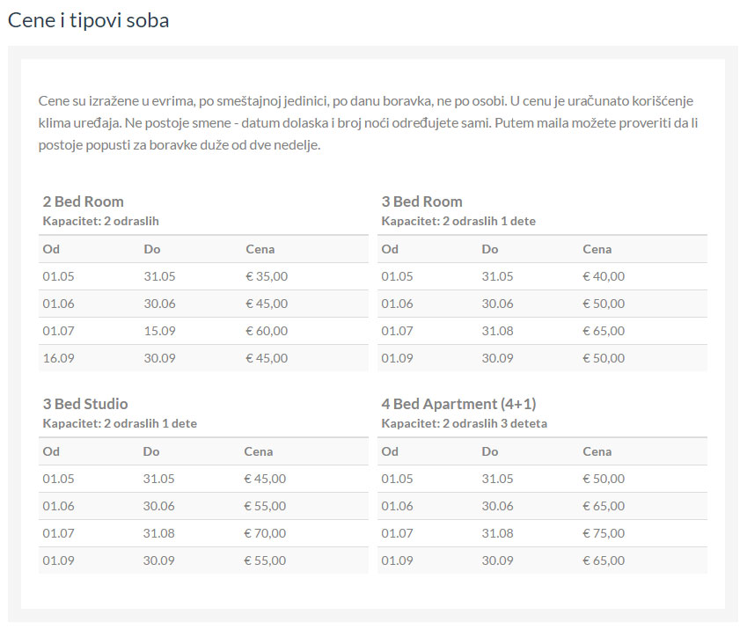Click the € 75,00 price cell
Image resolution: width=747 pixels, height=630 pixels.
tap(604, 533)
